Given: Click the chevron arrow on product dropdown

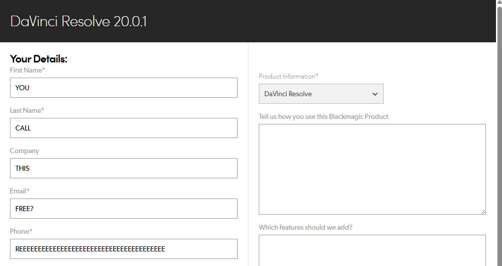Looking at the screenshot, I should tap(375, 94).
